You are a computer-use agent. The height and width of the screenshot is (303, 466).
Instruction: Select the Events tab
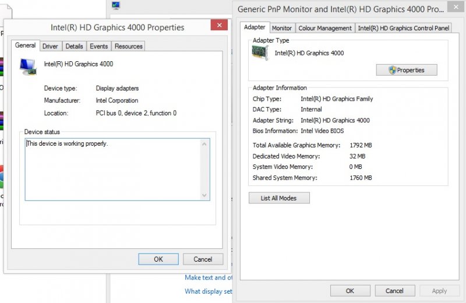coord(98,46)
